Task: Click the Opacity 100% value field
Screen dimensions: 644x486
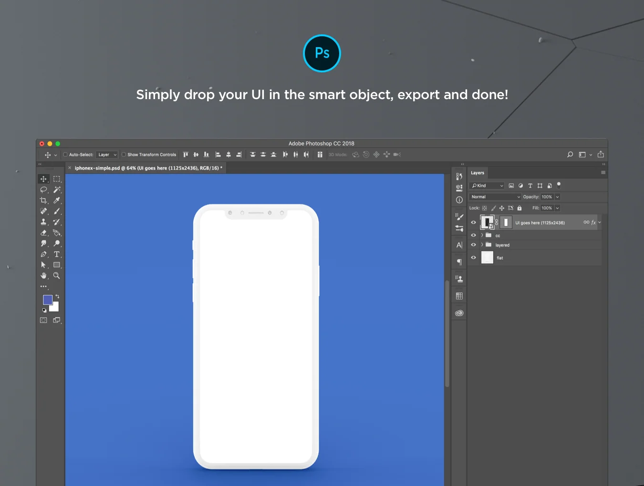Action: tap(547, 197)
